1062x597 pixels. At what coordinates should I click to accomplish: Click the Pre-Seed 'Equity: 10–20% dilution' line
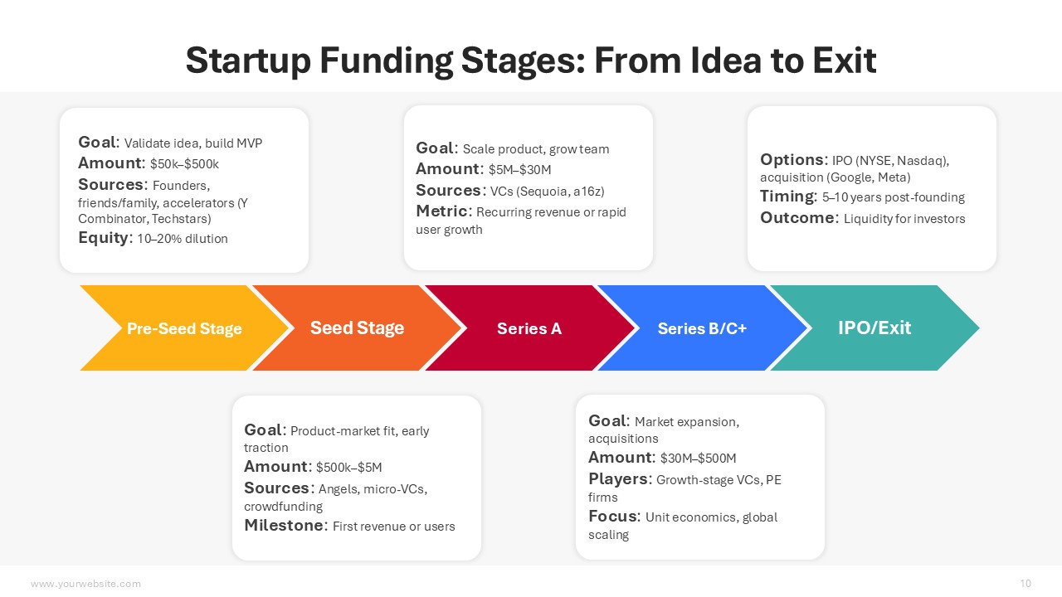click(153, 238)
